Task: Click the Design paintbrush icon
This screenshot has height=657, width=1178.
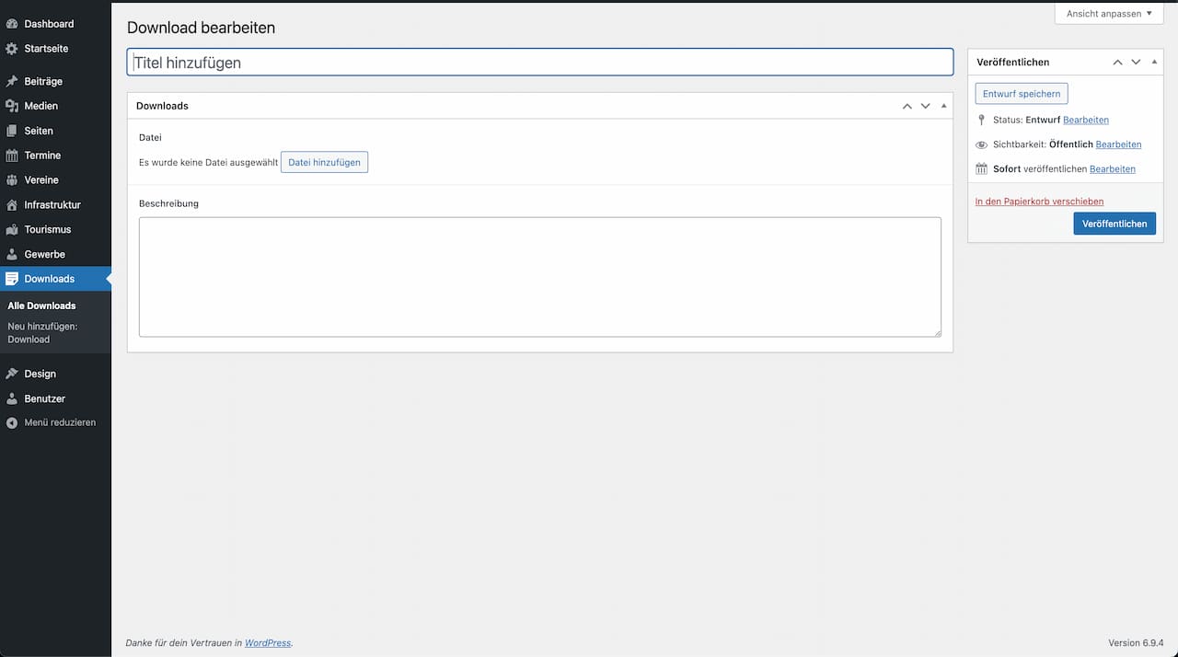Action: coord(12,375)
